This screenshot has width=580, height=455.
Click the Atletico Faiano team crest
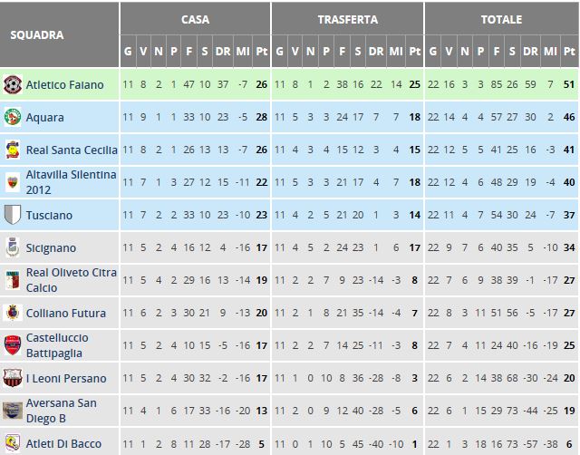[x=13, y=84]
